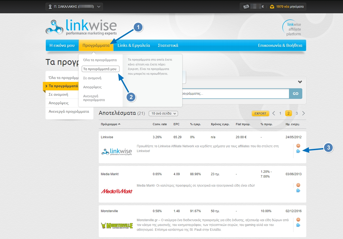Select 'Τα προγράμματά μου' in dropdown menu
This screenshot has width=343, height=239.
coord(100,69)
